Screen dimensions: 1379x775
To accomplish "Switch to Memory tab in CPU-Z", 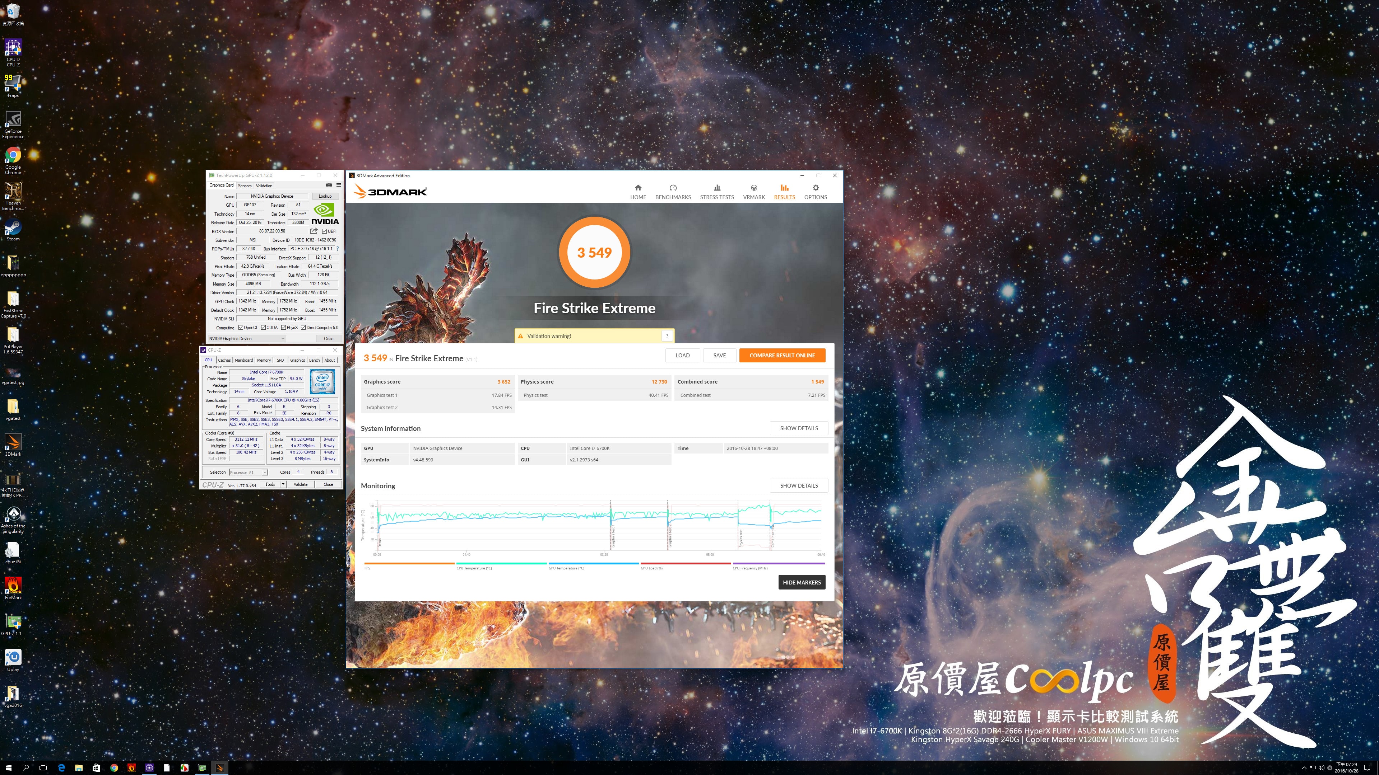I will (264, 360).
